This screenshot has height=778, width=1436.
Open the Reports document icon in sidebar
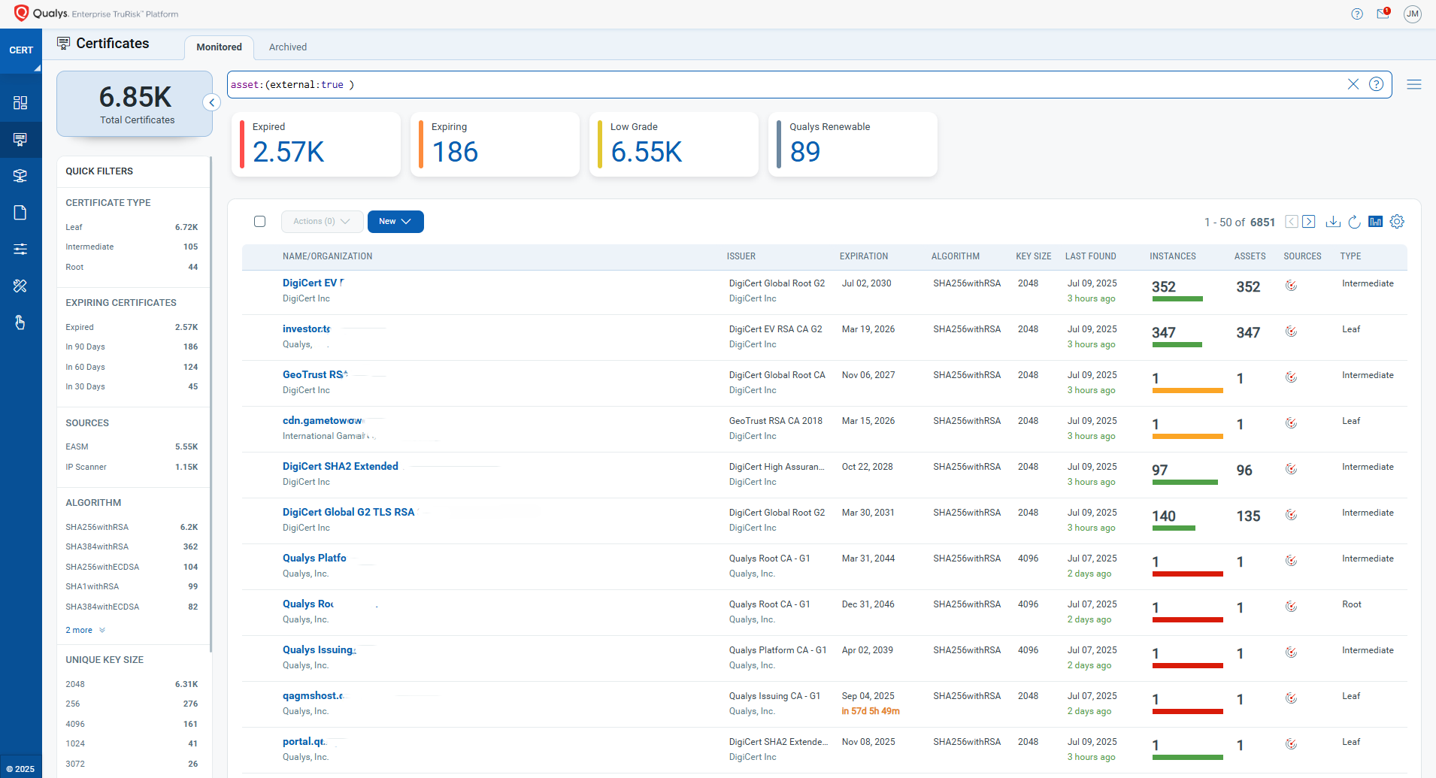(20, 213)
